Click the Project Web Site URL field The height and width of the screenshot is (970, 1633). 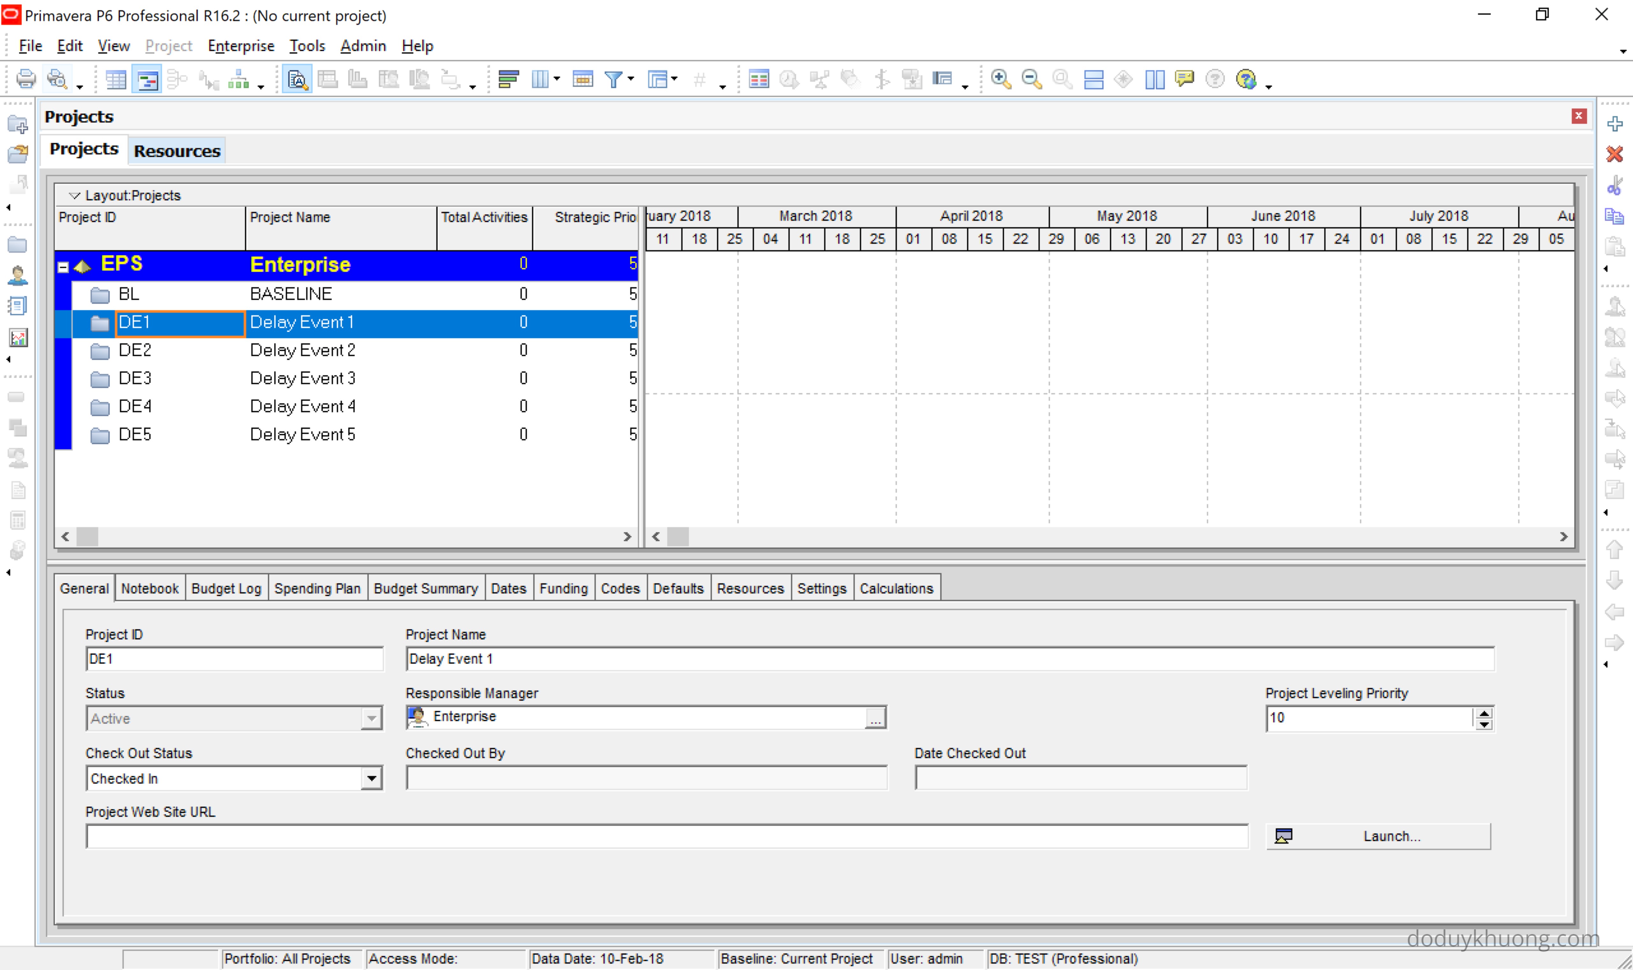coord(666,835)
